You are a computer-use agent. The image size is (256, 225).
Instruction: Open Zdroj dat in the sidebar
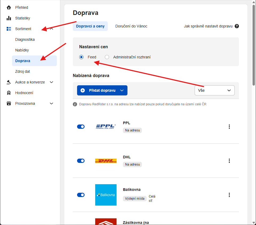click(x=22, y=71)
